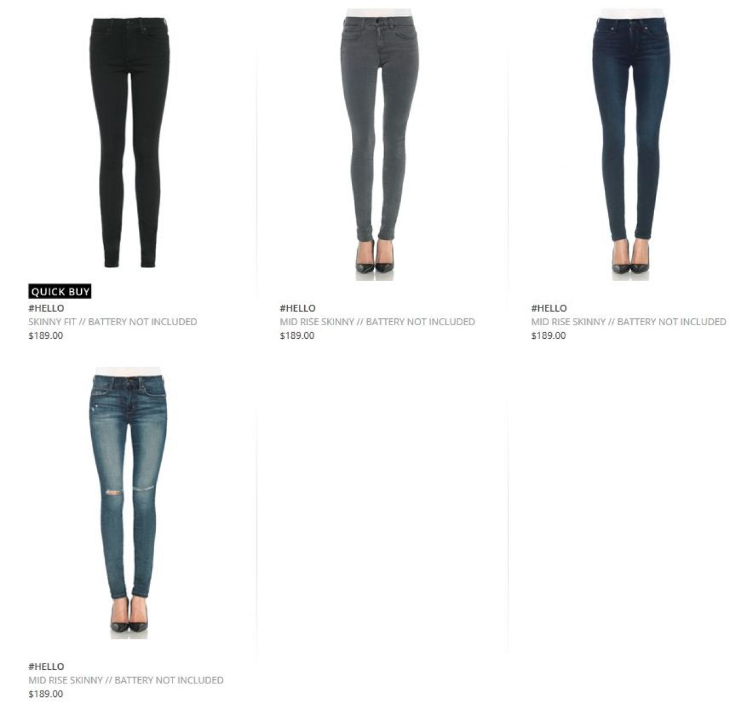Image resolution: width=753 pixels, height=704 pixels.
Task: Click the $189.00 price under ripped jeans
Action: (x=45, y=694)
